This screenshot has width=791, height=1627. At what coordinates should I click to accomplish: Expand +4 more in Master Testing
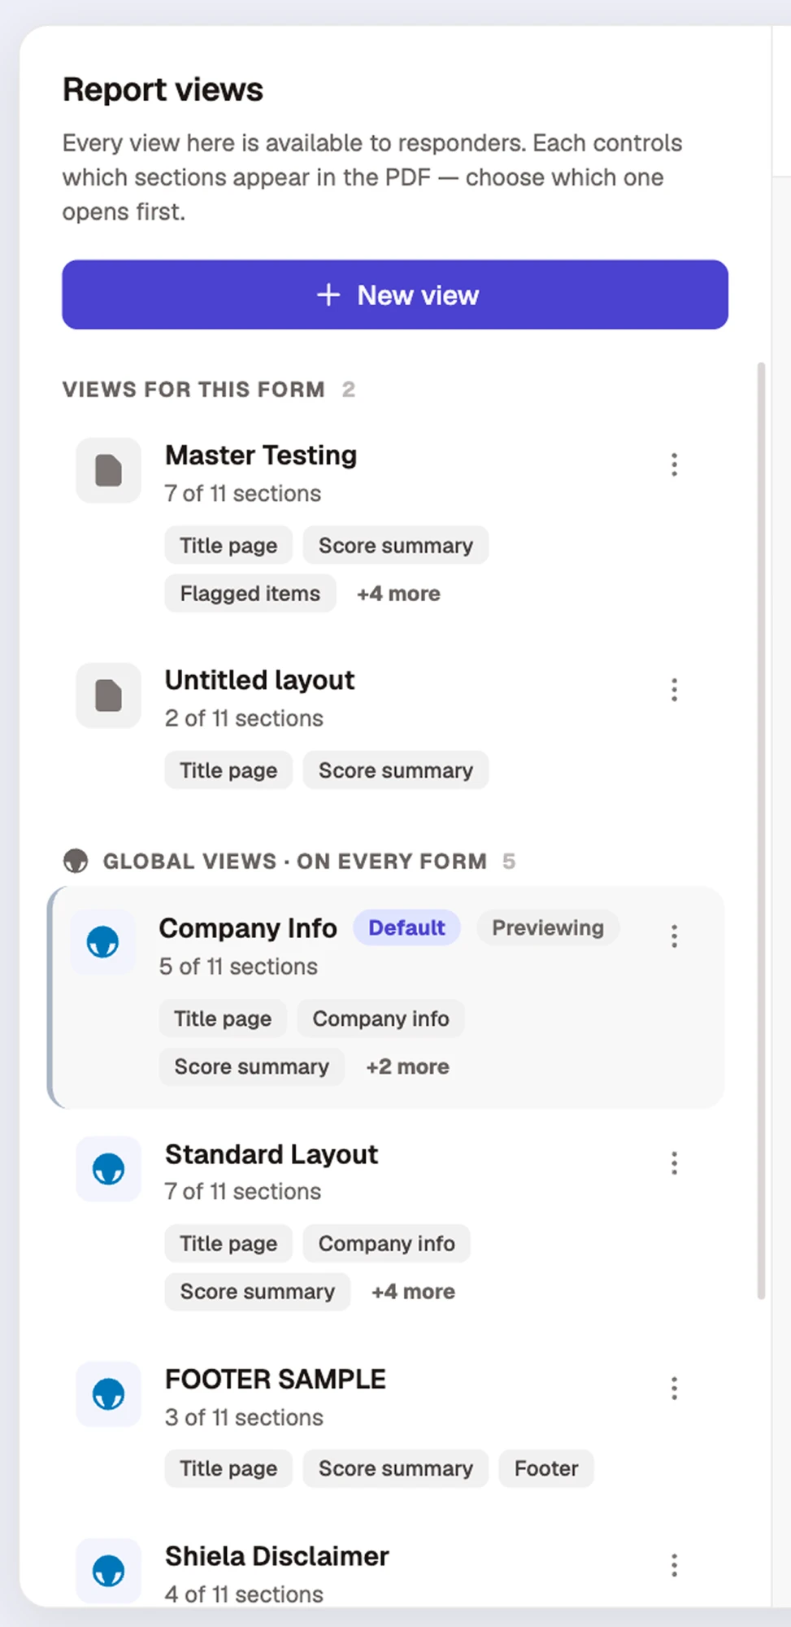click(x=398, y=594)
